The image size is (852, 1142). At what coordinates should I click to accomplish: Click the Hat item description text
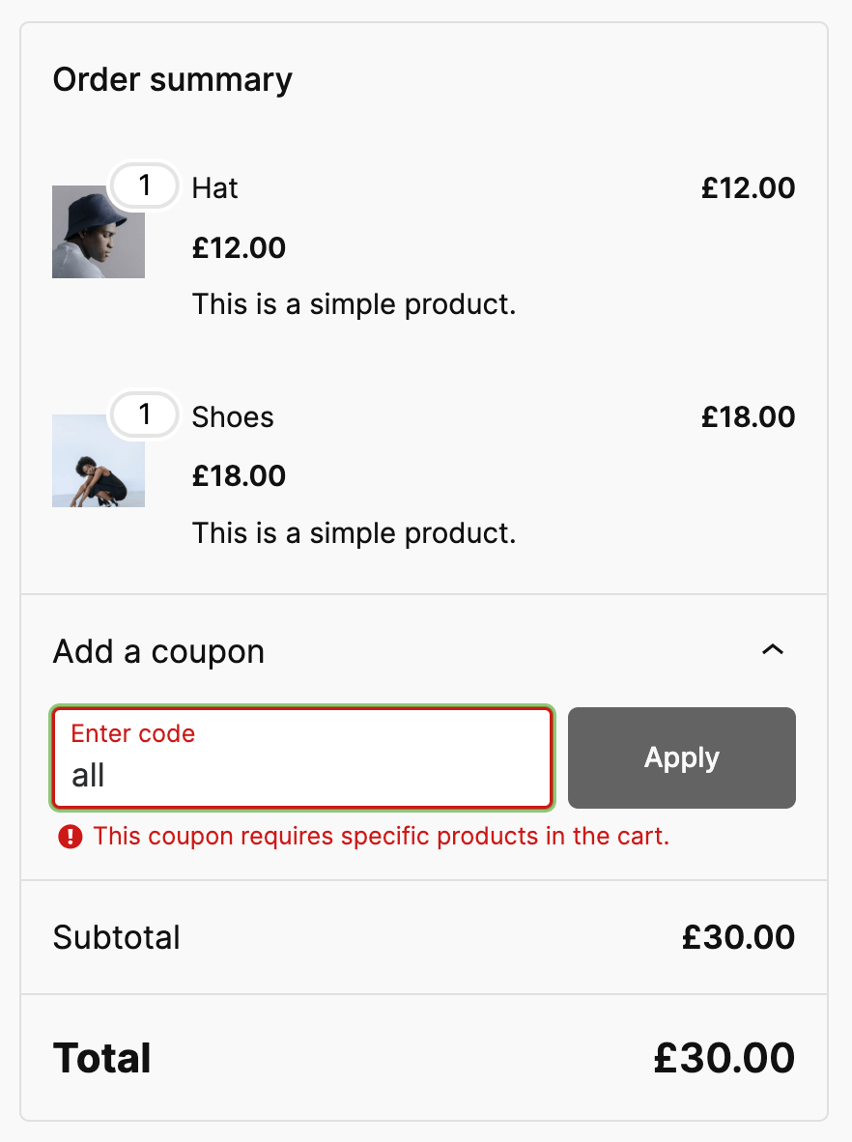[x=354, y=303]
